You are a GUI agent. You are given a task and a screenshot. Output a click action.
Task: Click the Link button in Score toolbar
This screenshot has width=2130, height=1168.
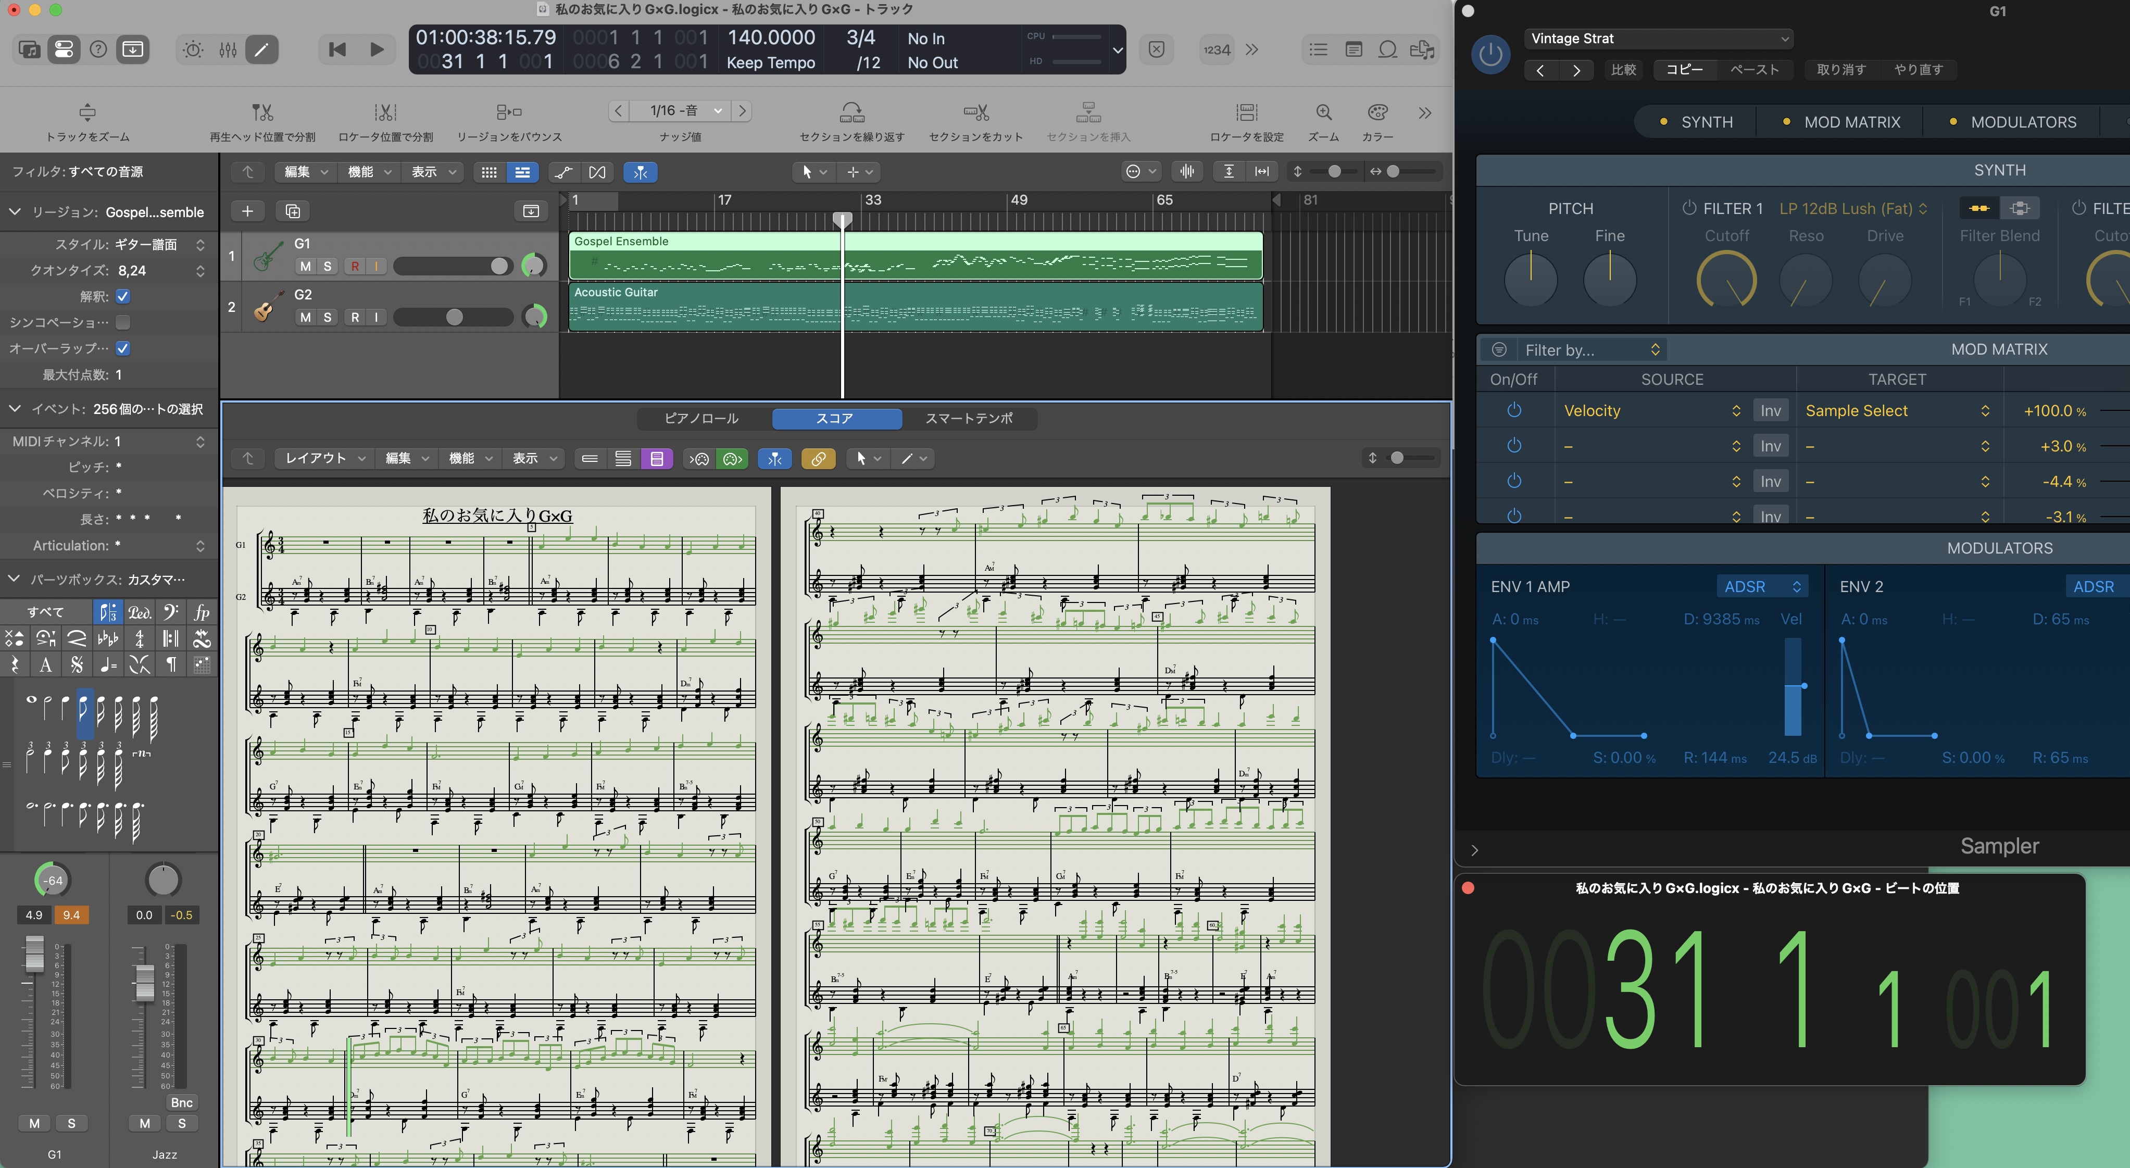(818, 459)
